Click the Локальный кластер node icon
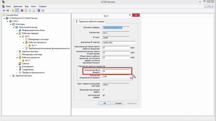 (x=17, y=27)
